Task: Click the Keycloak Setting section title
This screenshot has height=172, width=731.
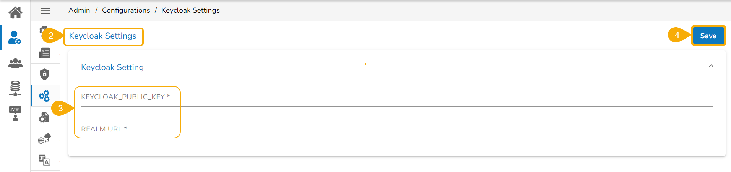Action: pos(112,67)
